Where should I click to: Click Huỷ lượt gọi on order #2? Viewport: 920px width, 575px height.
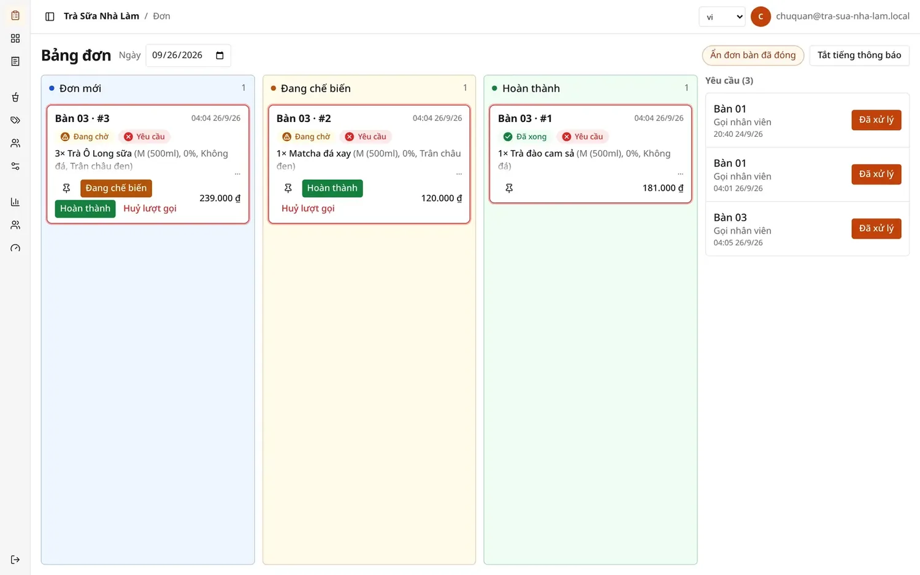point(308,208)
